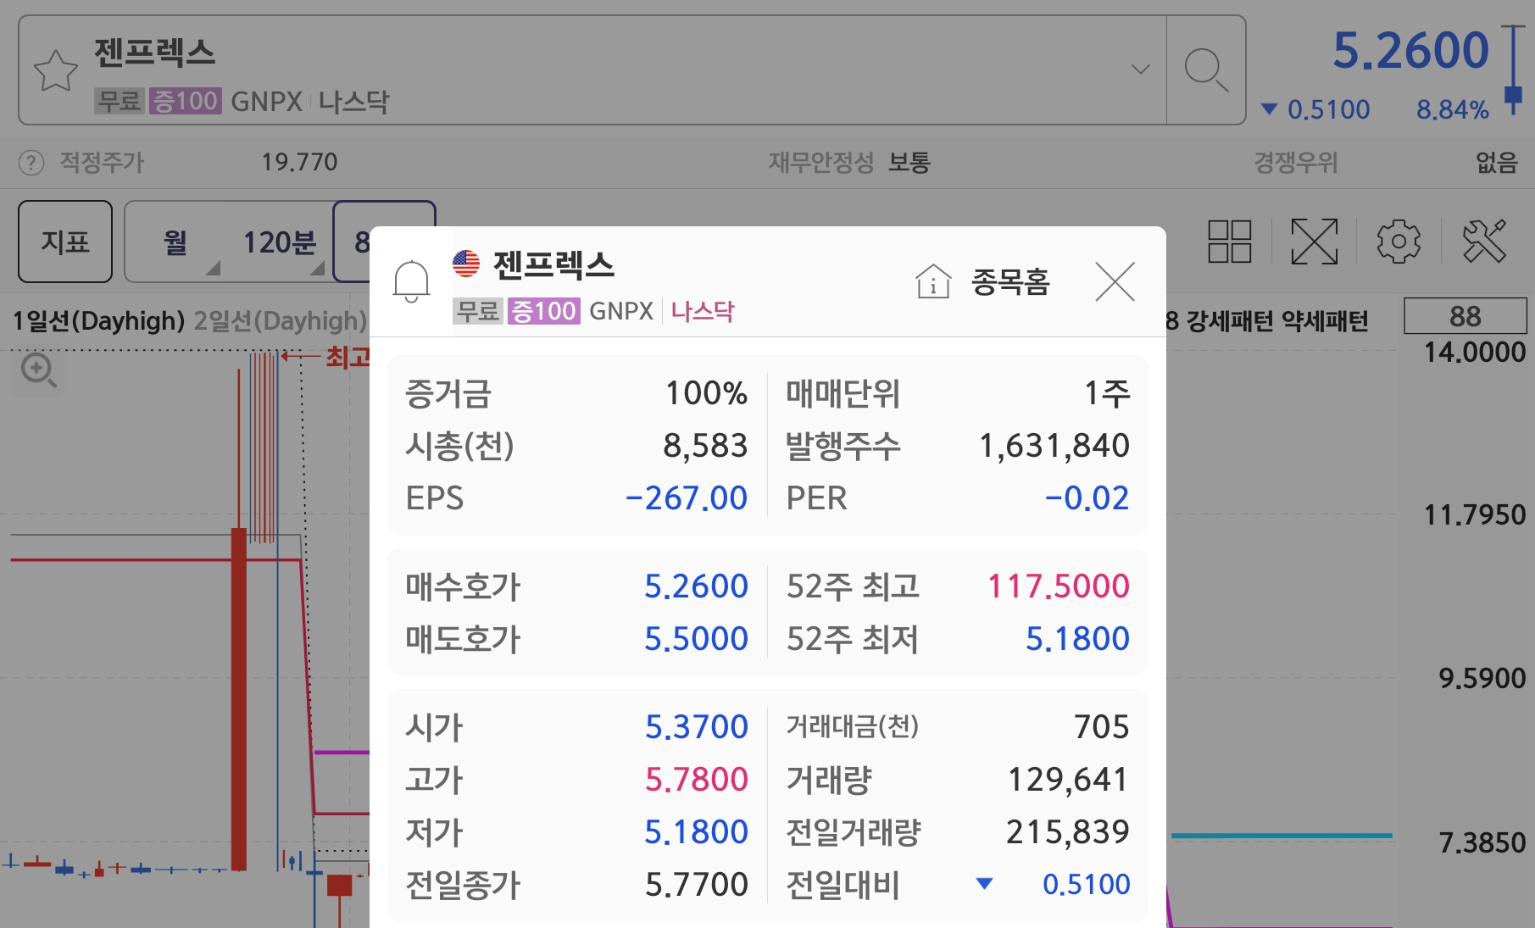Click 2일선(Dayhigh) indicator legend
Image resolution: width=1535 pixels, height=928 pixels.
pos(280,321)
